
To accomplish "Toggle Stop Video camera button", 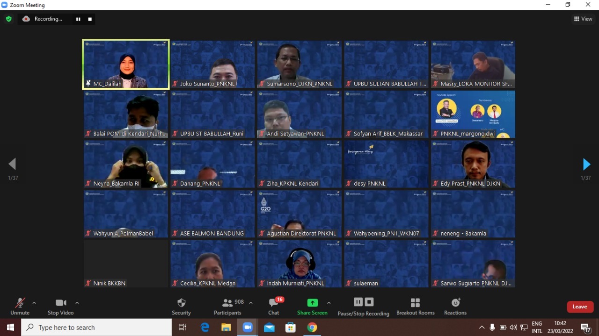I will pos(60,307).
